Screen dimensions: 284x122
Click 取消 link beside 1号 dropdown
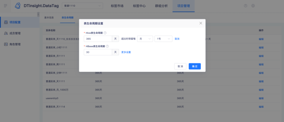coord(177,39)
